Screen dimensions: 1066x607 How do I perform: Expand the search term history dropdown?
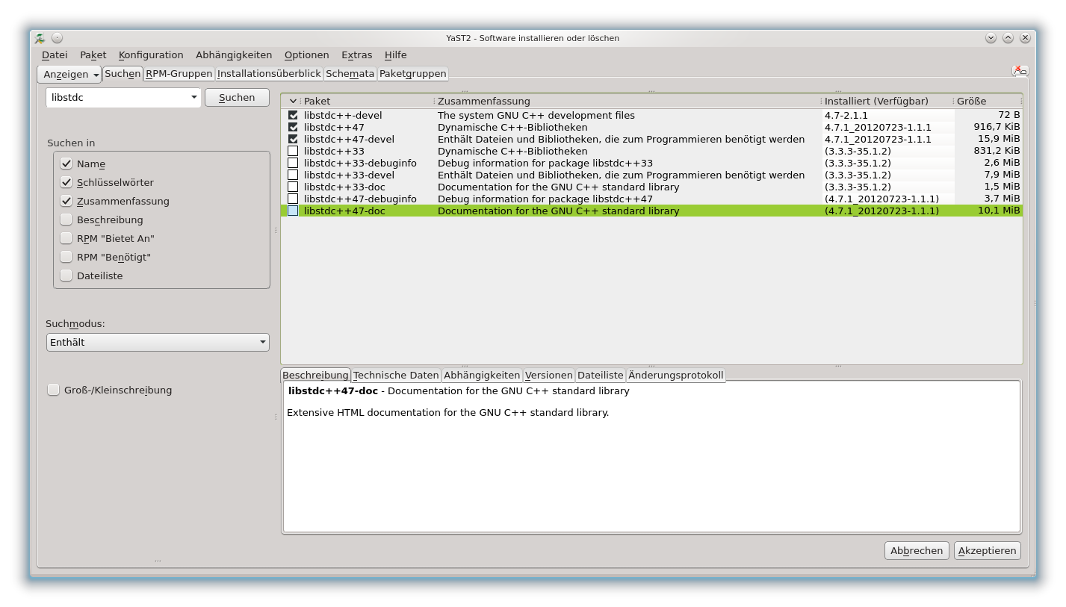click(x=194, y=97)
